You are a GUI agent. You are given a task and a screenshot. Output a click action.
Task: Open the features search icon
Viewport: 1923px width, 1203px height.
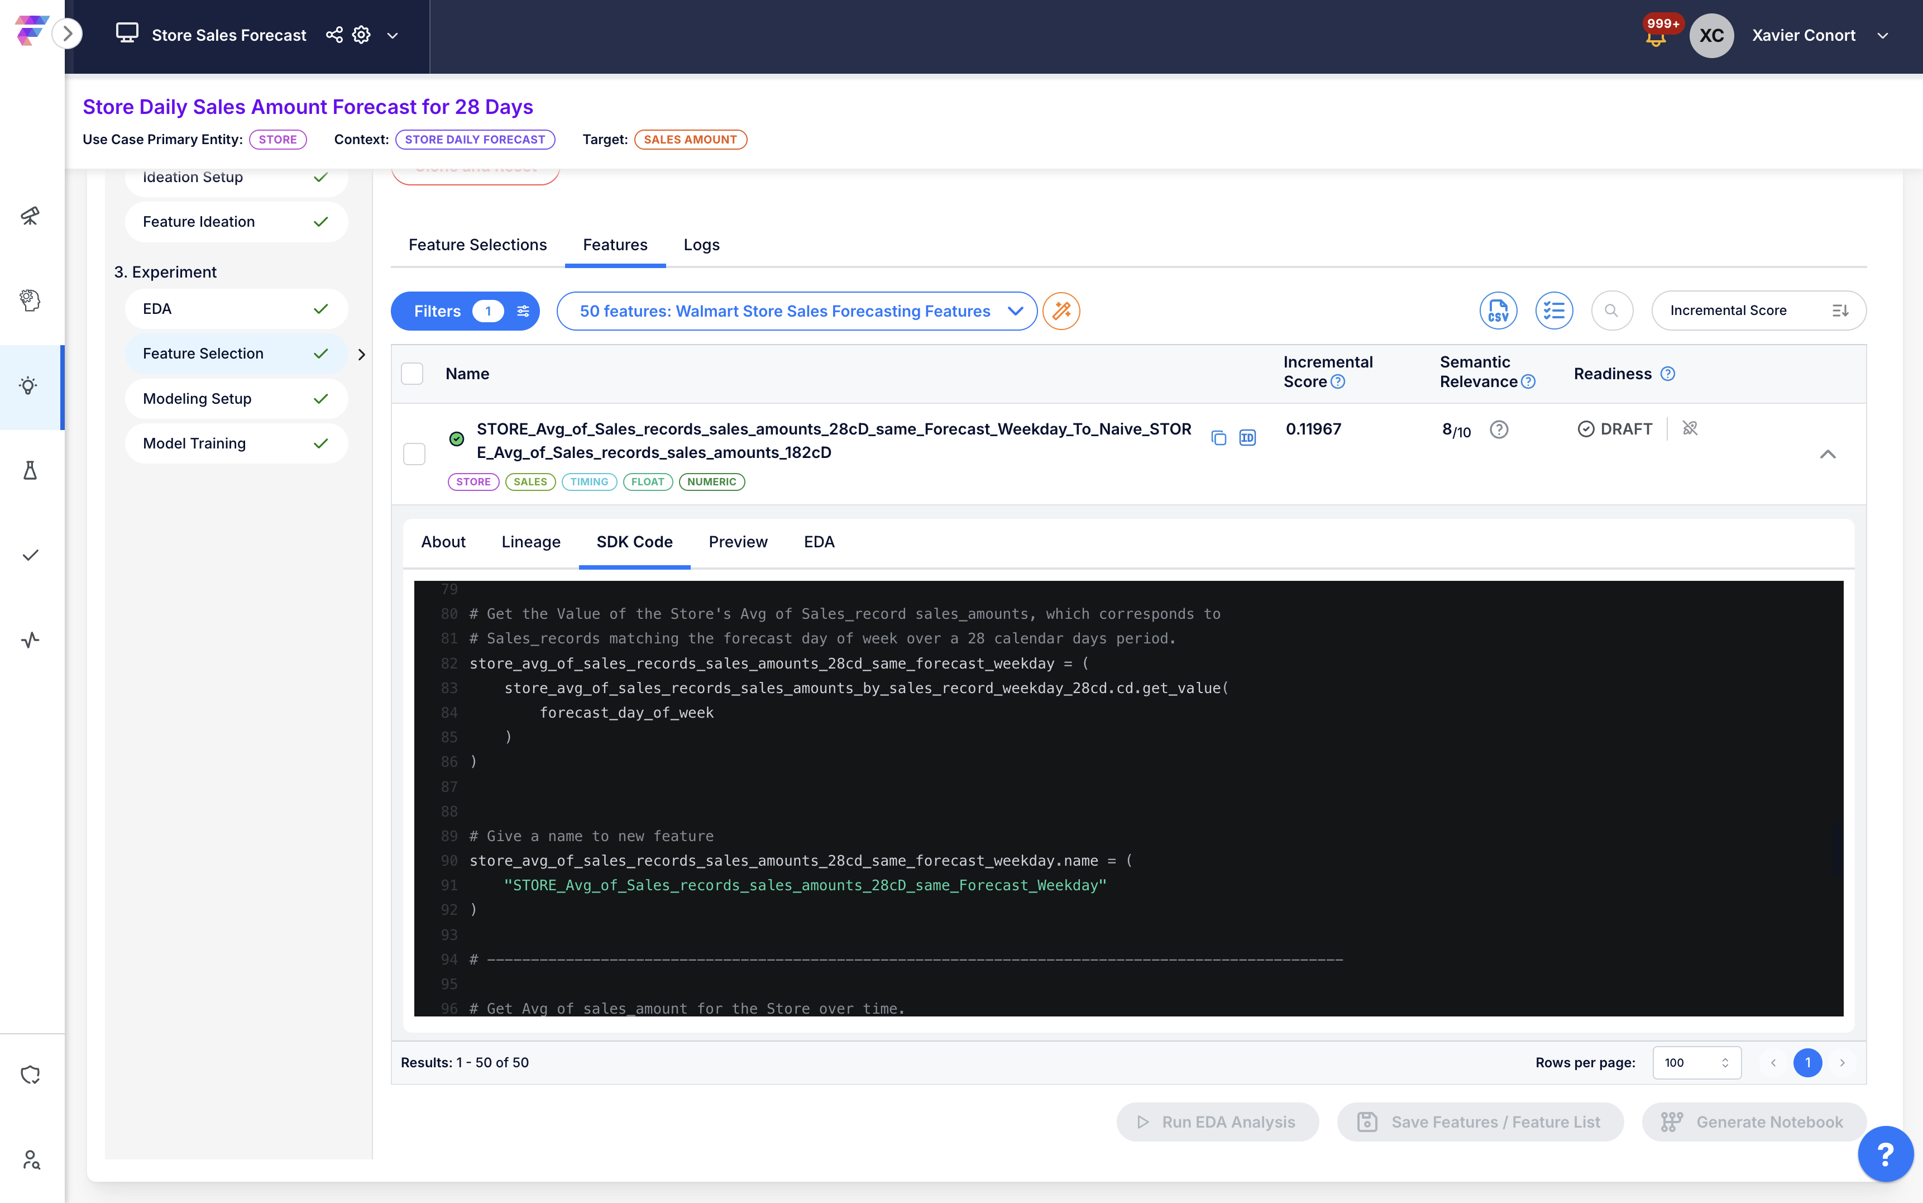(x=1611, y=311)
